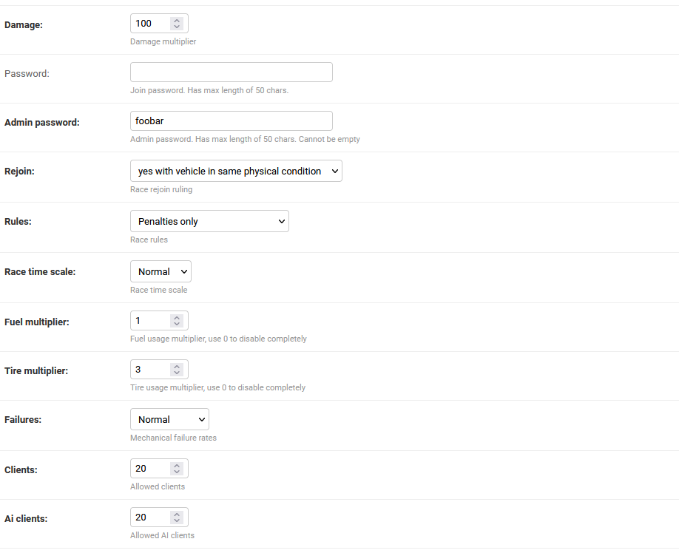
Task: Open the Race time scale dropdown
Action: click(x=161, y=271)
